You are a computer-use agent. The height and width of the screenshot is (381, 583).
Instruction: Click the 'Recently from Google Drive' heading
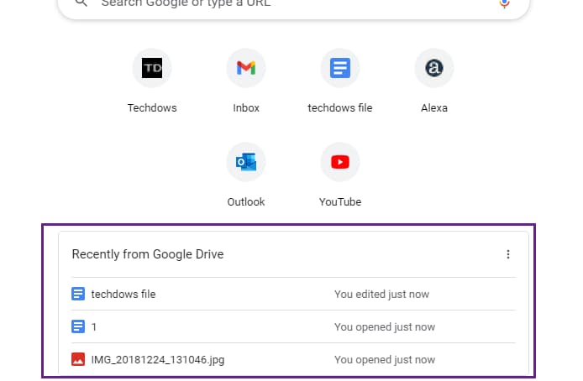coord(148,254)
